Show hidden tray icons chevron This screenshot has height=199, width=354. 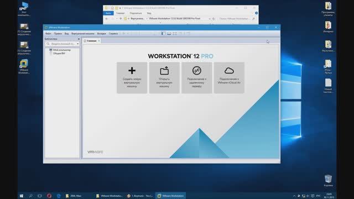pyautogui.click(x=294, y=196)
